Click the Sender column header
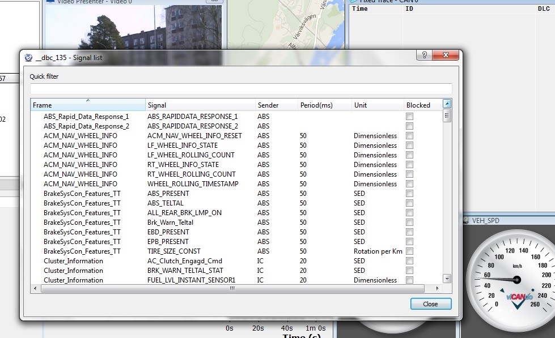This screenshot has height=338, width=555. [276, 105]
